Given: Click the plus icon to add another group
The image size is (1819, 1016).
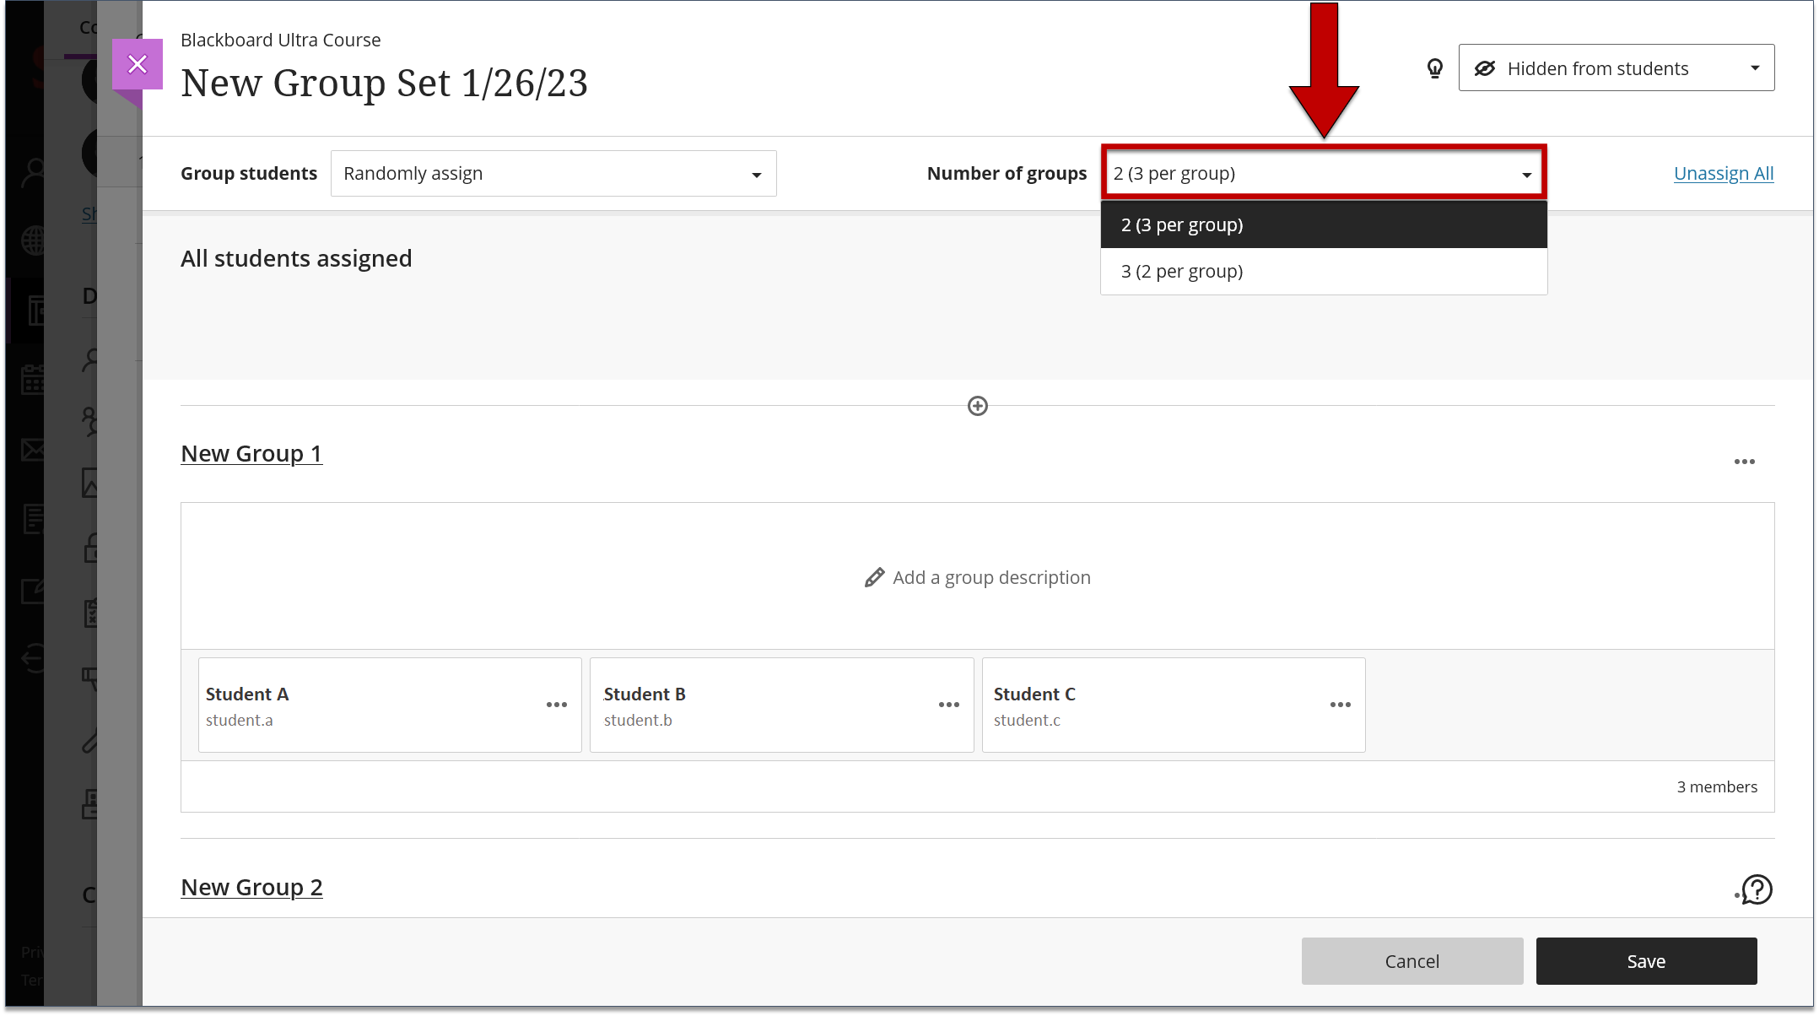Looking at the screenshot, I should (x=977, y=406).
